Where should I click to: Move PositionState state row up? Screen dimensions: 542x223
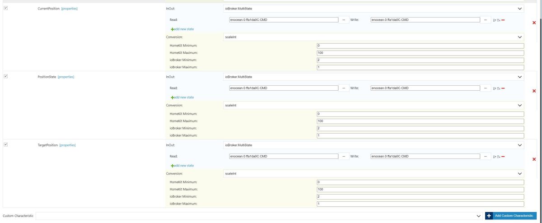pos(495,88)
